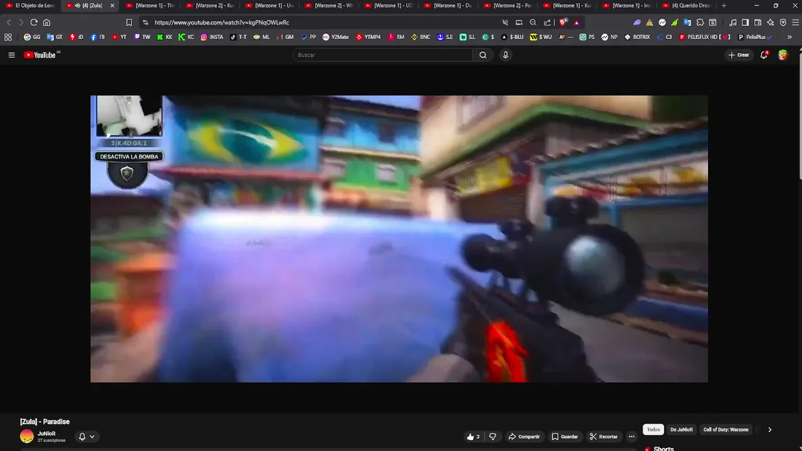Open the PelisPlus bookmark
Viewport: 802px width, 451px height.
755,37
